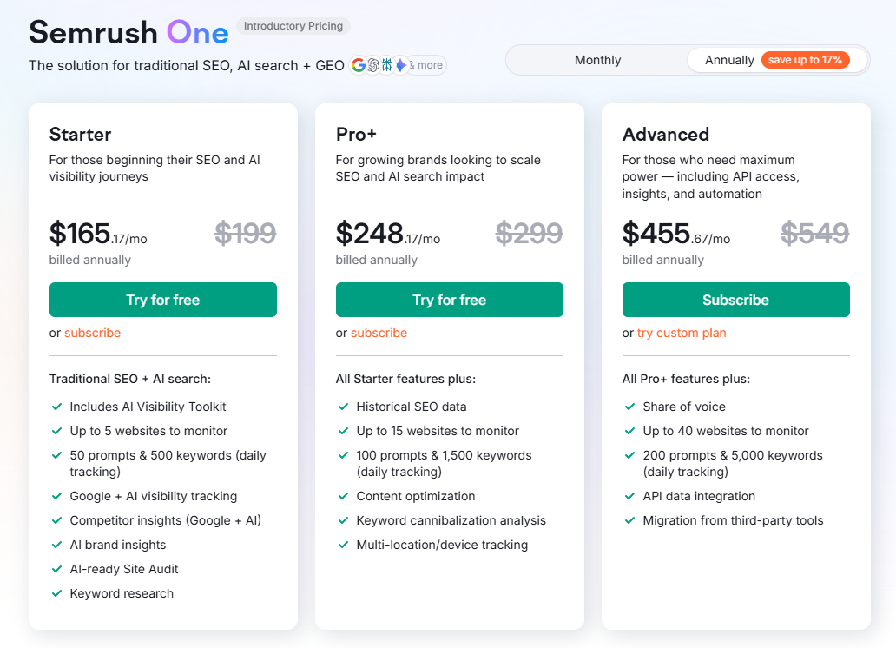The height and width of the screenshot is (648, 896).
Task: Start the Starter plan free trial
Action: (x=163, y=300)
